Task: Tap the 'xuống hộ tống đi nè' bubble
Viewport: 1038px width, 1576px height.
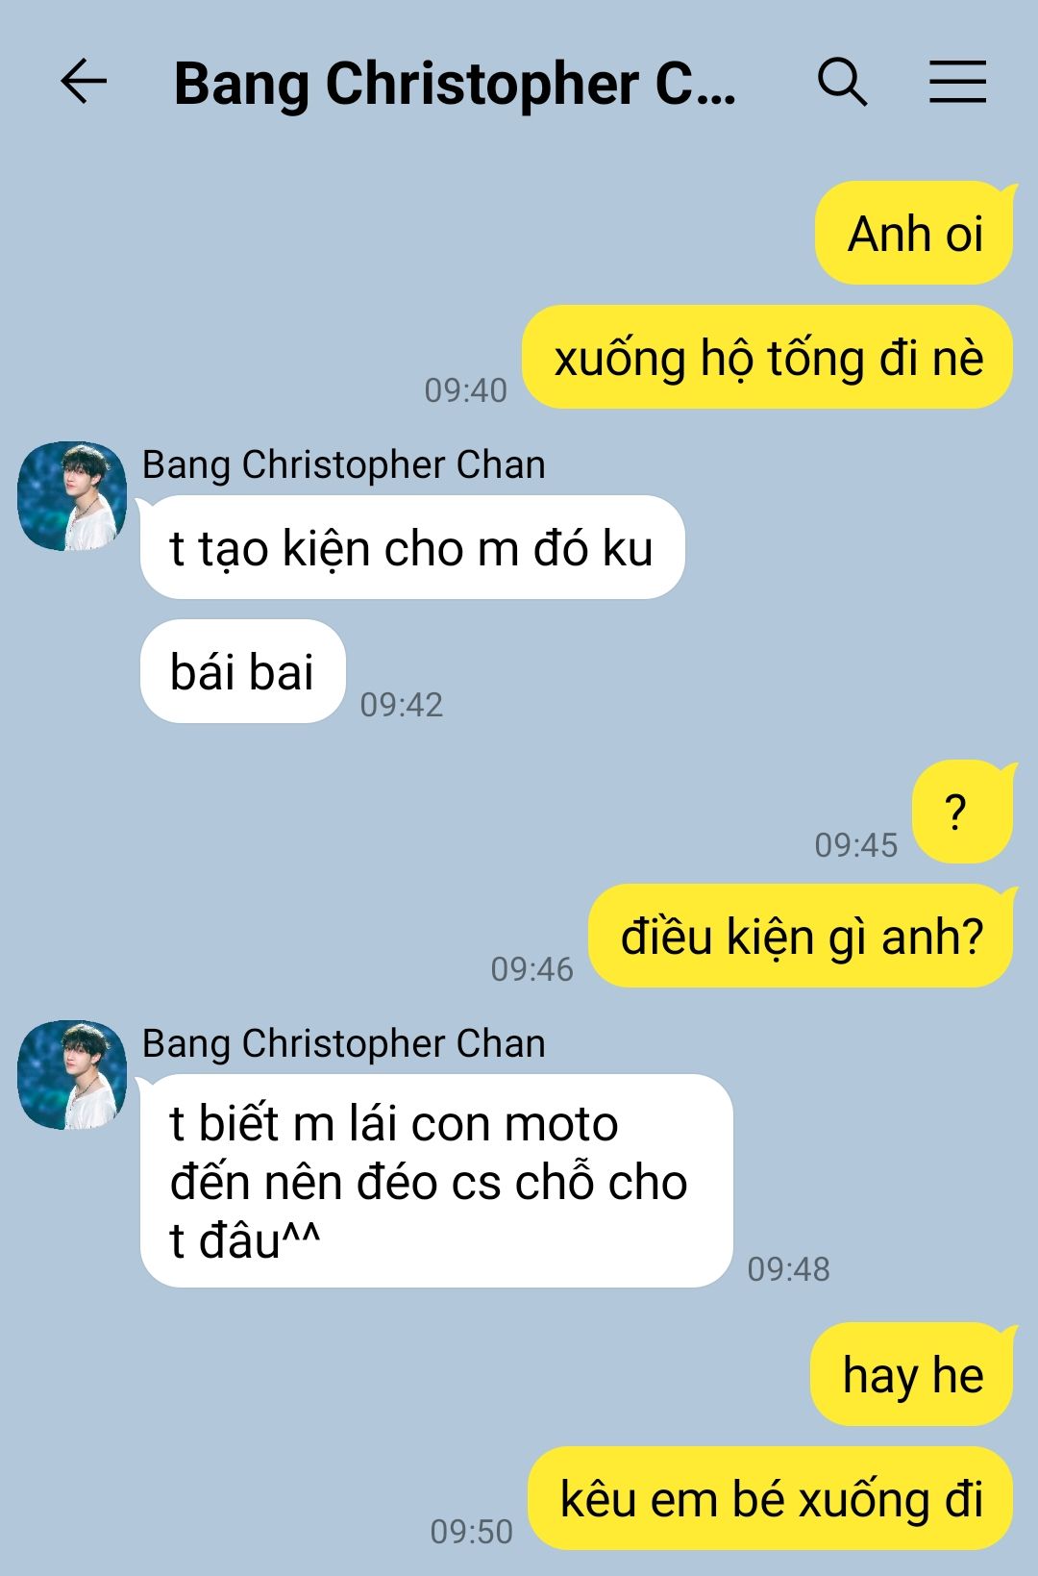Action: [x=768, y=358]
